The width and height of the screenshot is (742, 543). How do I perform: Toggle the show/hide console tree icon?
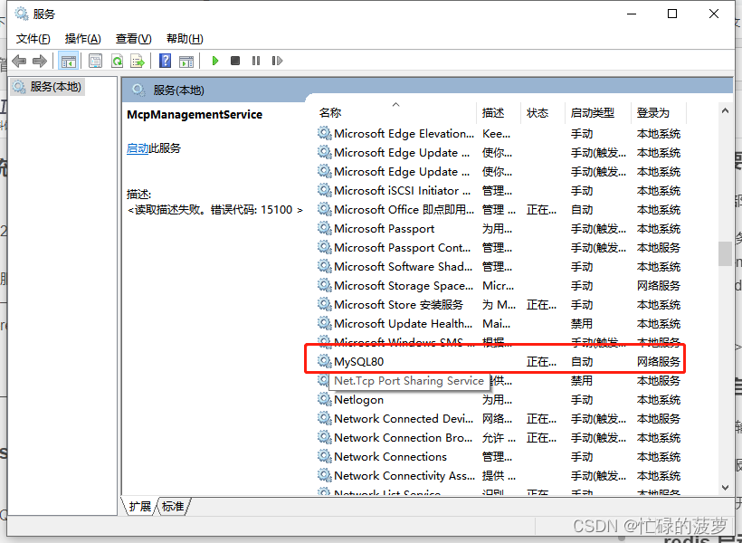click(x=68, y=61)
